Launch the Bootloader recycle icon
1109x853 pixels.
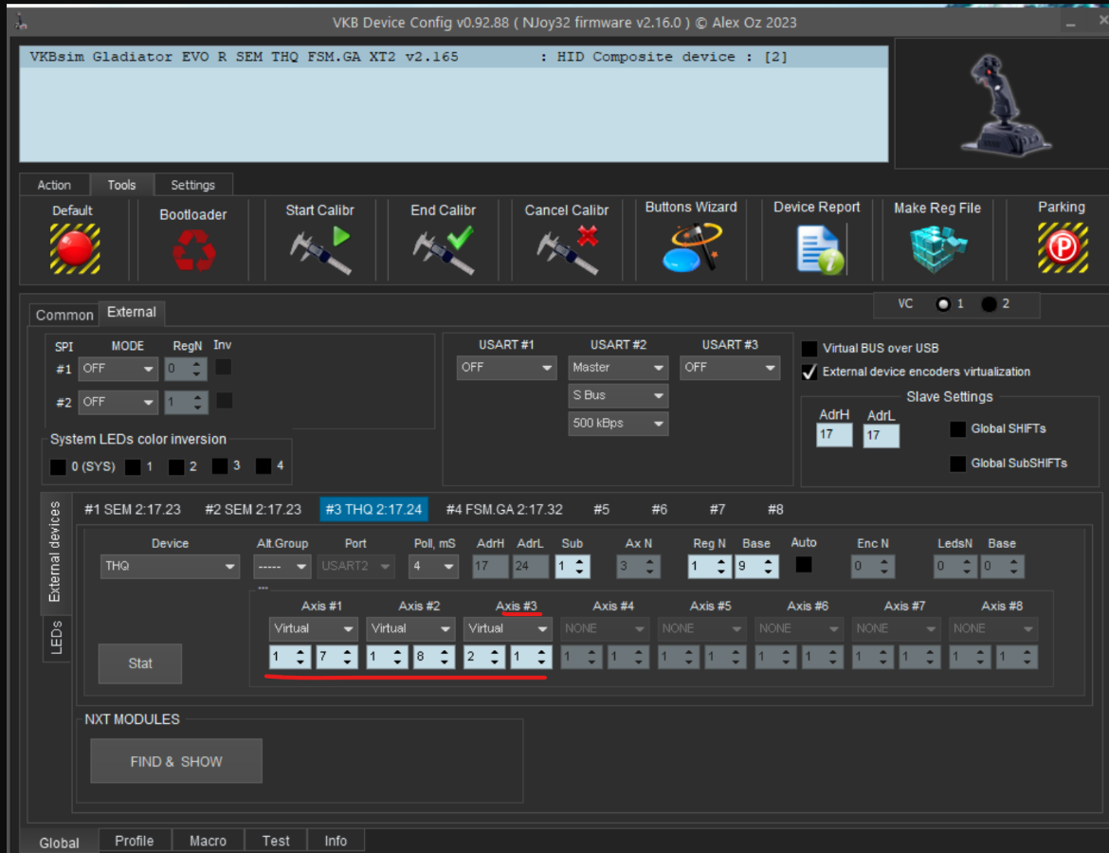(193, 251)
